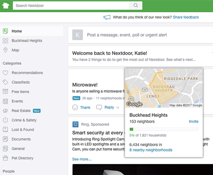Click See more on Ring ad
The height and width of the screenshot is (175, 213).
pos(82,159)
